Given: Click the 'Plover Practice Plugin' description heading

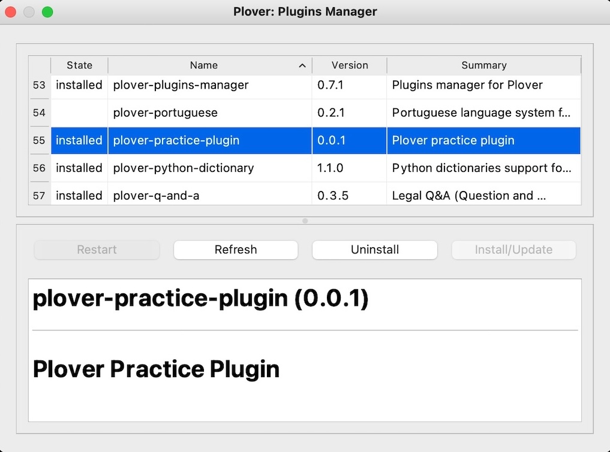Looking at the screenshot, I should tap(156, 369).
